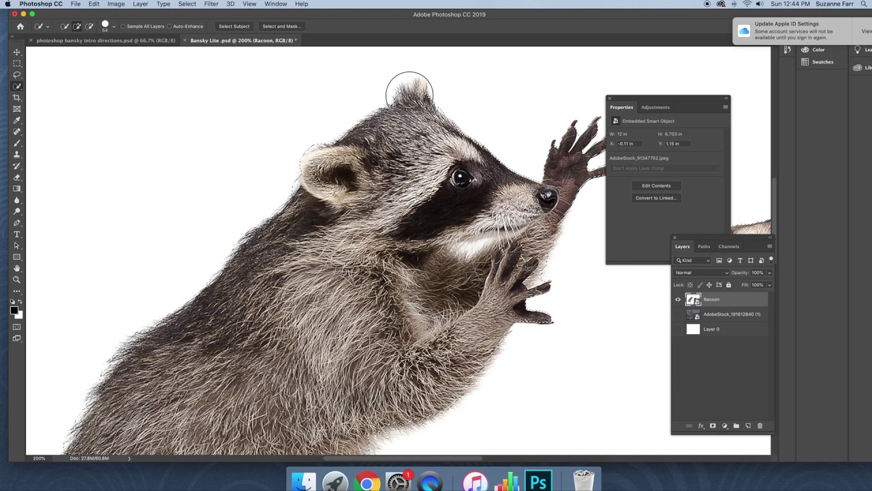Select the Dodge tool
Screen dimensions: 872x491
pos(17,211)
